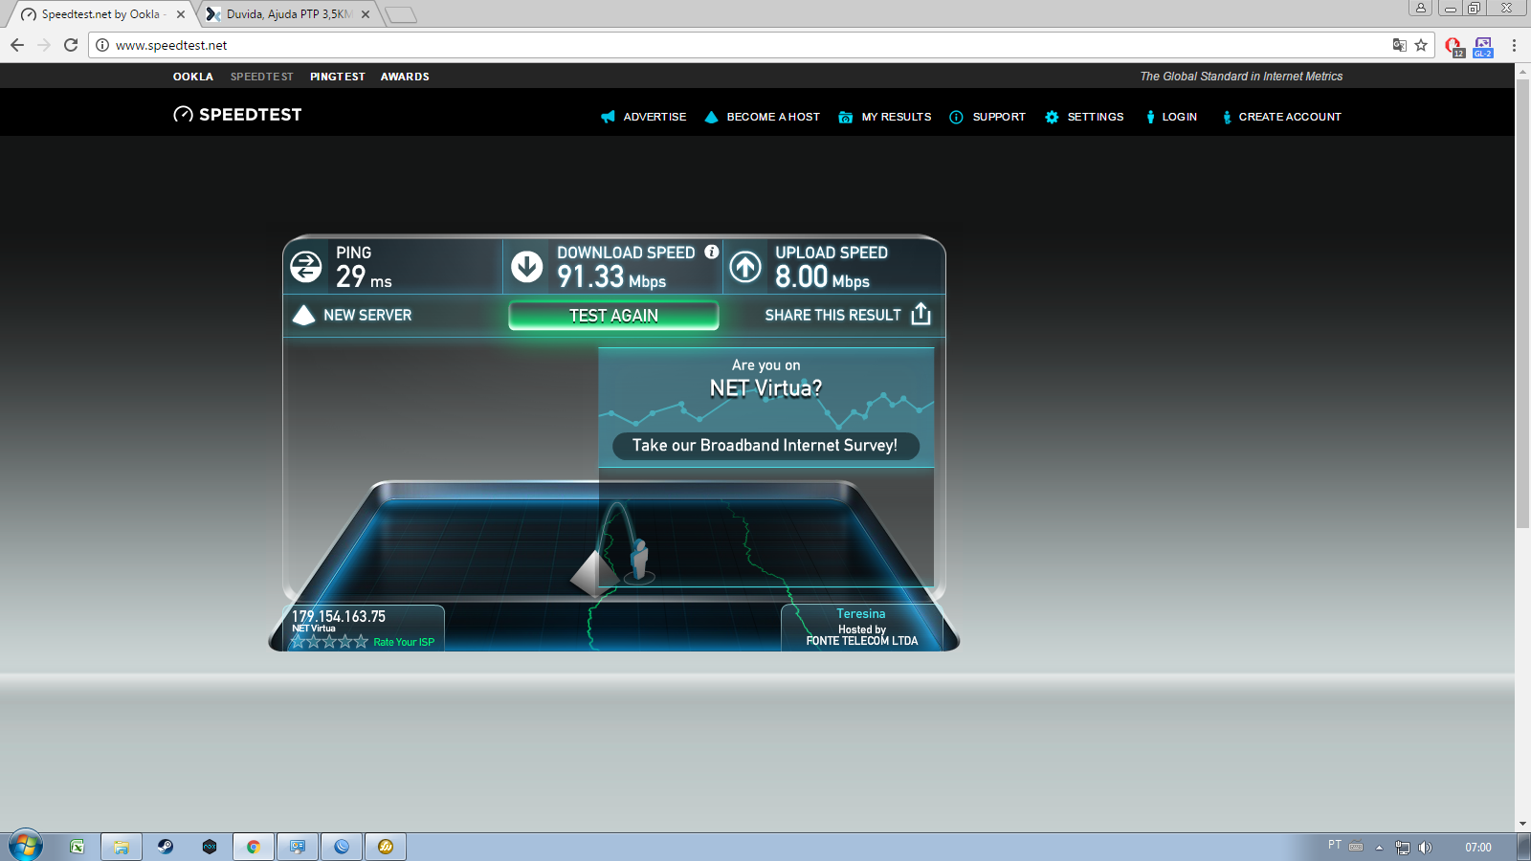Close the Duvida, Ajuda PTP tab
1531x861 pixels.
(366, 14)
